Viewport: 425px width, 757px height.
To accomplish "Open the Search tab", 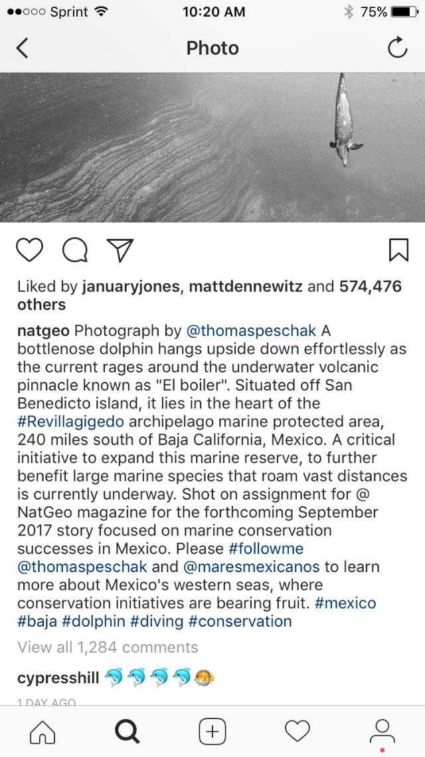I will pos(127,732).
